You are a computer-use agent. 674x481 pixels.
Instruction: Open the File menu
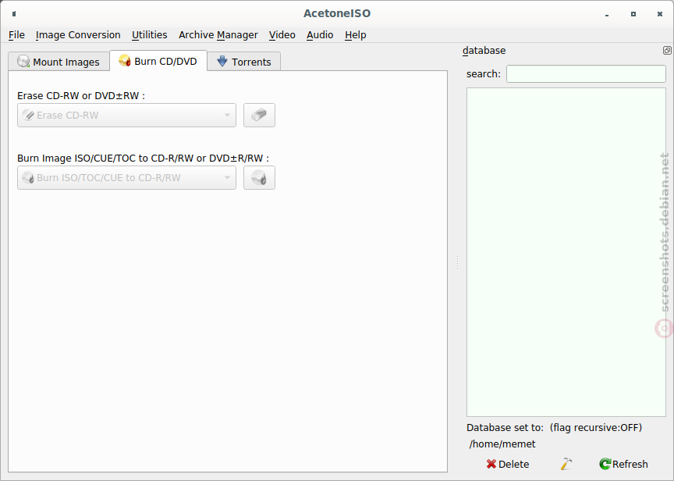(x=16, y=35)
